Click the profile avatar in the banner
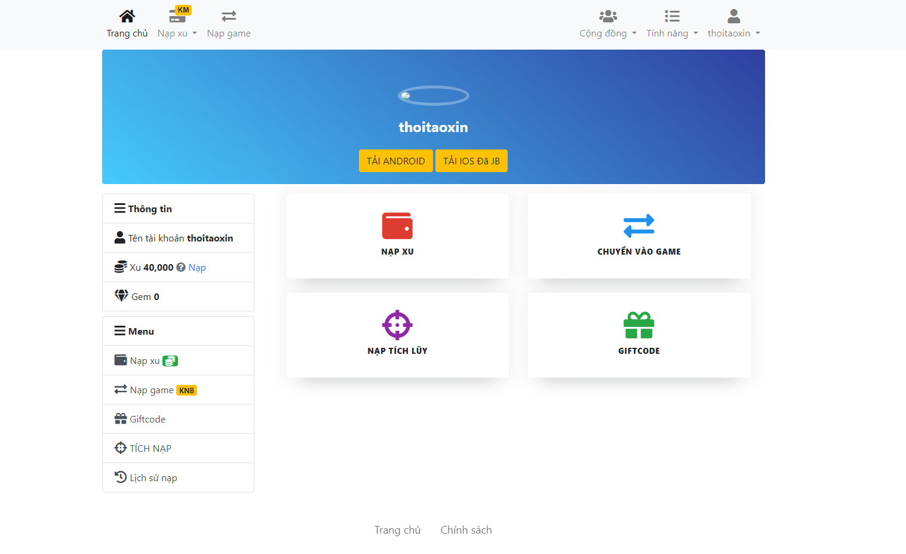The height and width of the screenshot is (554, 906). 434,96
